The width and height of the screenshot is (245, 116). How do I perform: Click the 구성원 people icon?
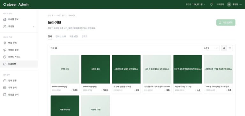click(5, 26)
